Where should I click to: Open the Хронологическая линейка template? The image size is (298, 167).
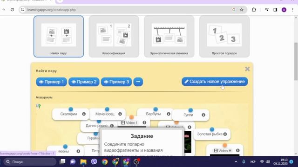click(169, 36)
